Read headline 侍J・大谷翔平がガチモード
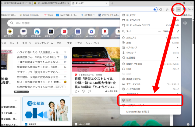Screen dimensions: 195x127 point(39,82)
